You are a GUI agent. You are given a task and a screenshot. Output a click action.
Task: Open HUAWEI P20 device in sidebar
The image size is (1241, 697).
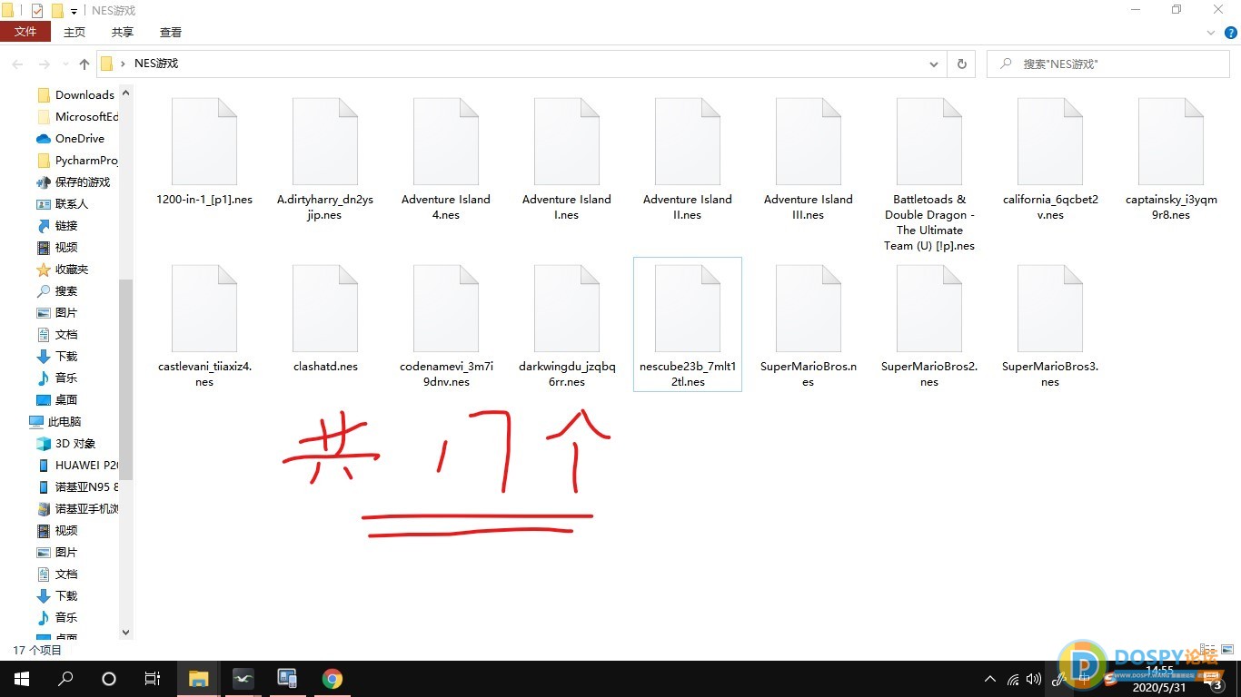(x=76, y=465)
